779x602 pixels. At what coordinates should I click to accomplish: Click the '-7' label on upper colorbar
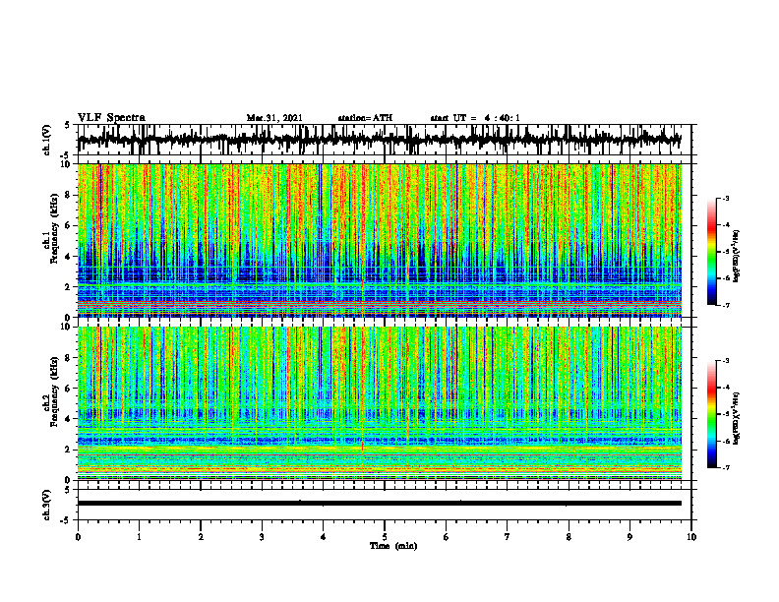coord(725,305)
